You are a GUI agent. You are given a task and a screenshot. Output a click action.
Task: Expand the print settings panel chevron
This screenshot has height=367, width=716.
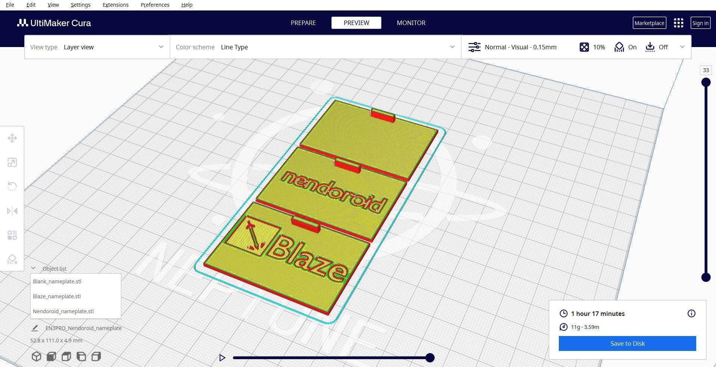(682, 47)
